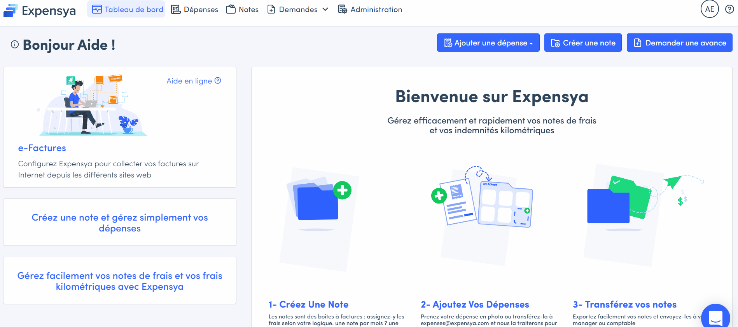
Task: Click the e-Factures desk illustration
Action: click(x=93, y=105)
